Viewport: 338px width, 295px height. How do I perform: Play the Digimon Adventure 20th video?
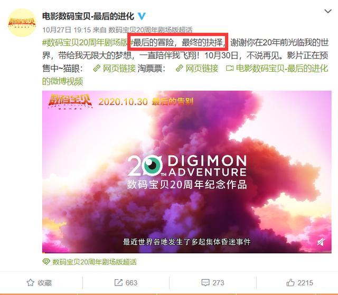[x=186, y=172]
